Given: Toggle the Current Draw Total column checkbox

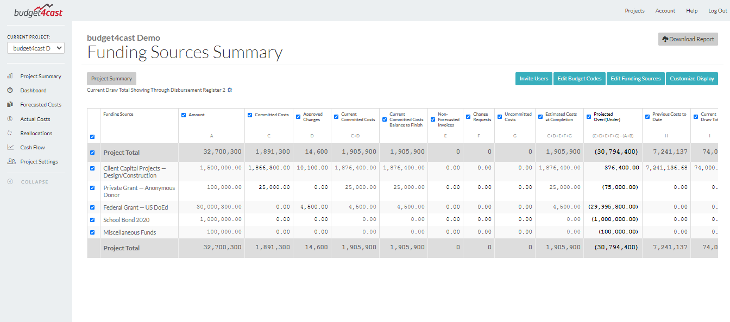Looking at the screenshot, I should click(x=696, y=117).
